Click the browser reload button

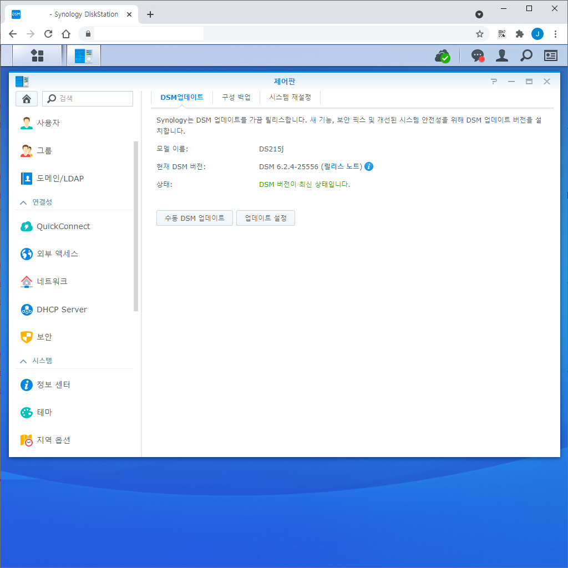pyautogui.click(x=48, y=34)
